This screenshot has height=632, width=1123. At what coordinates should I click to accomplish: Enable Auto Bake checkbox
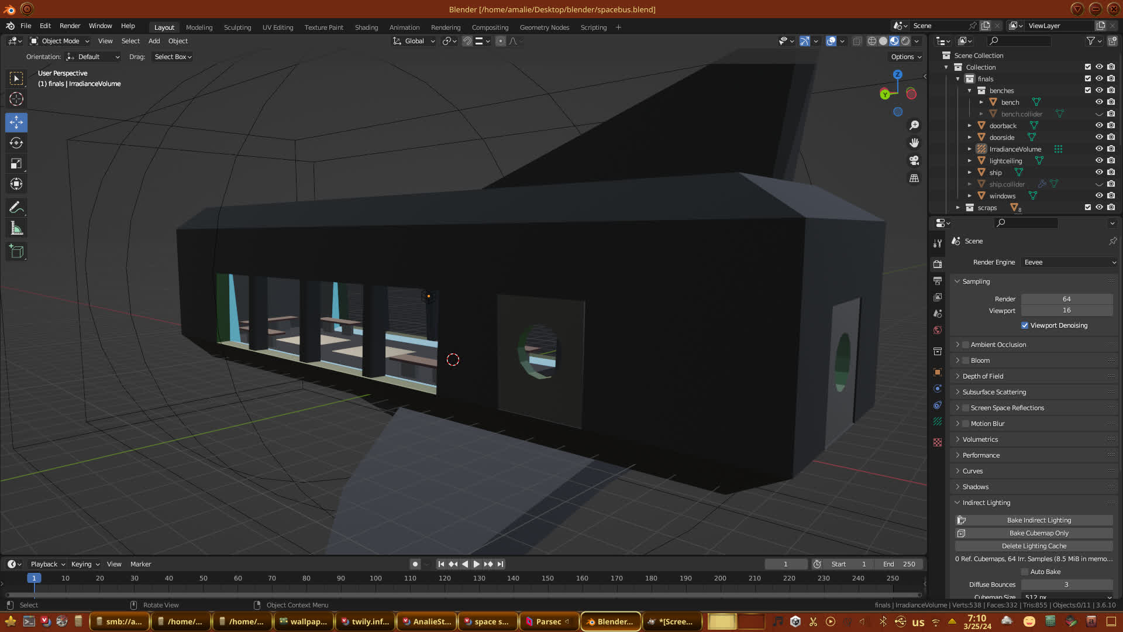coord(1025,572)
